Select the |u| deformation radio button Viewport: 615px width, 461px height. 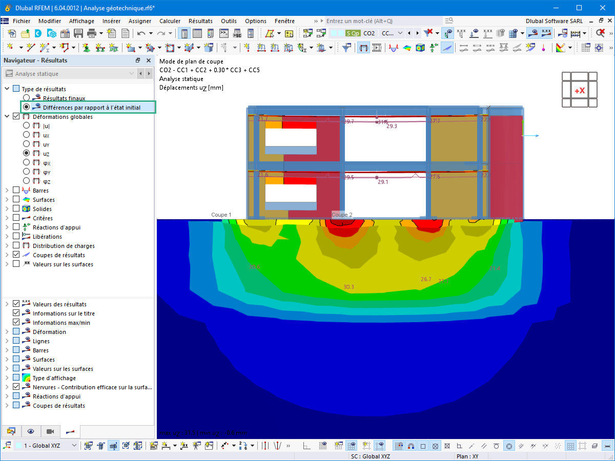26,126
